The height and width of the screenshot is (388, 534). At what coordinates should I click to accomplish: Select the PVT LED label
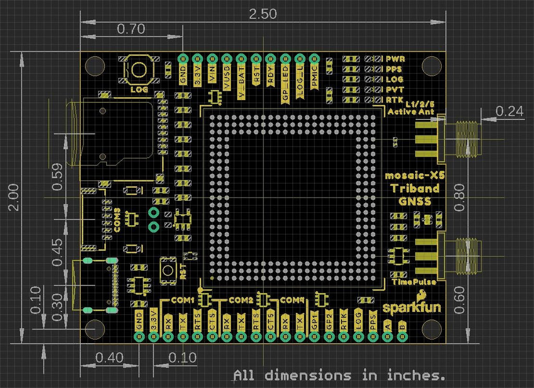pos(395,90)
